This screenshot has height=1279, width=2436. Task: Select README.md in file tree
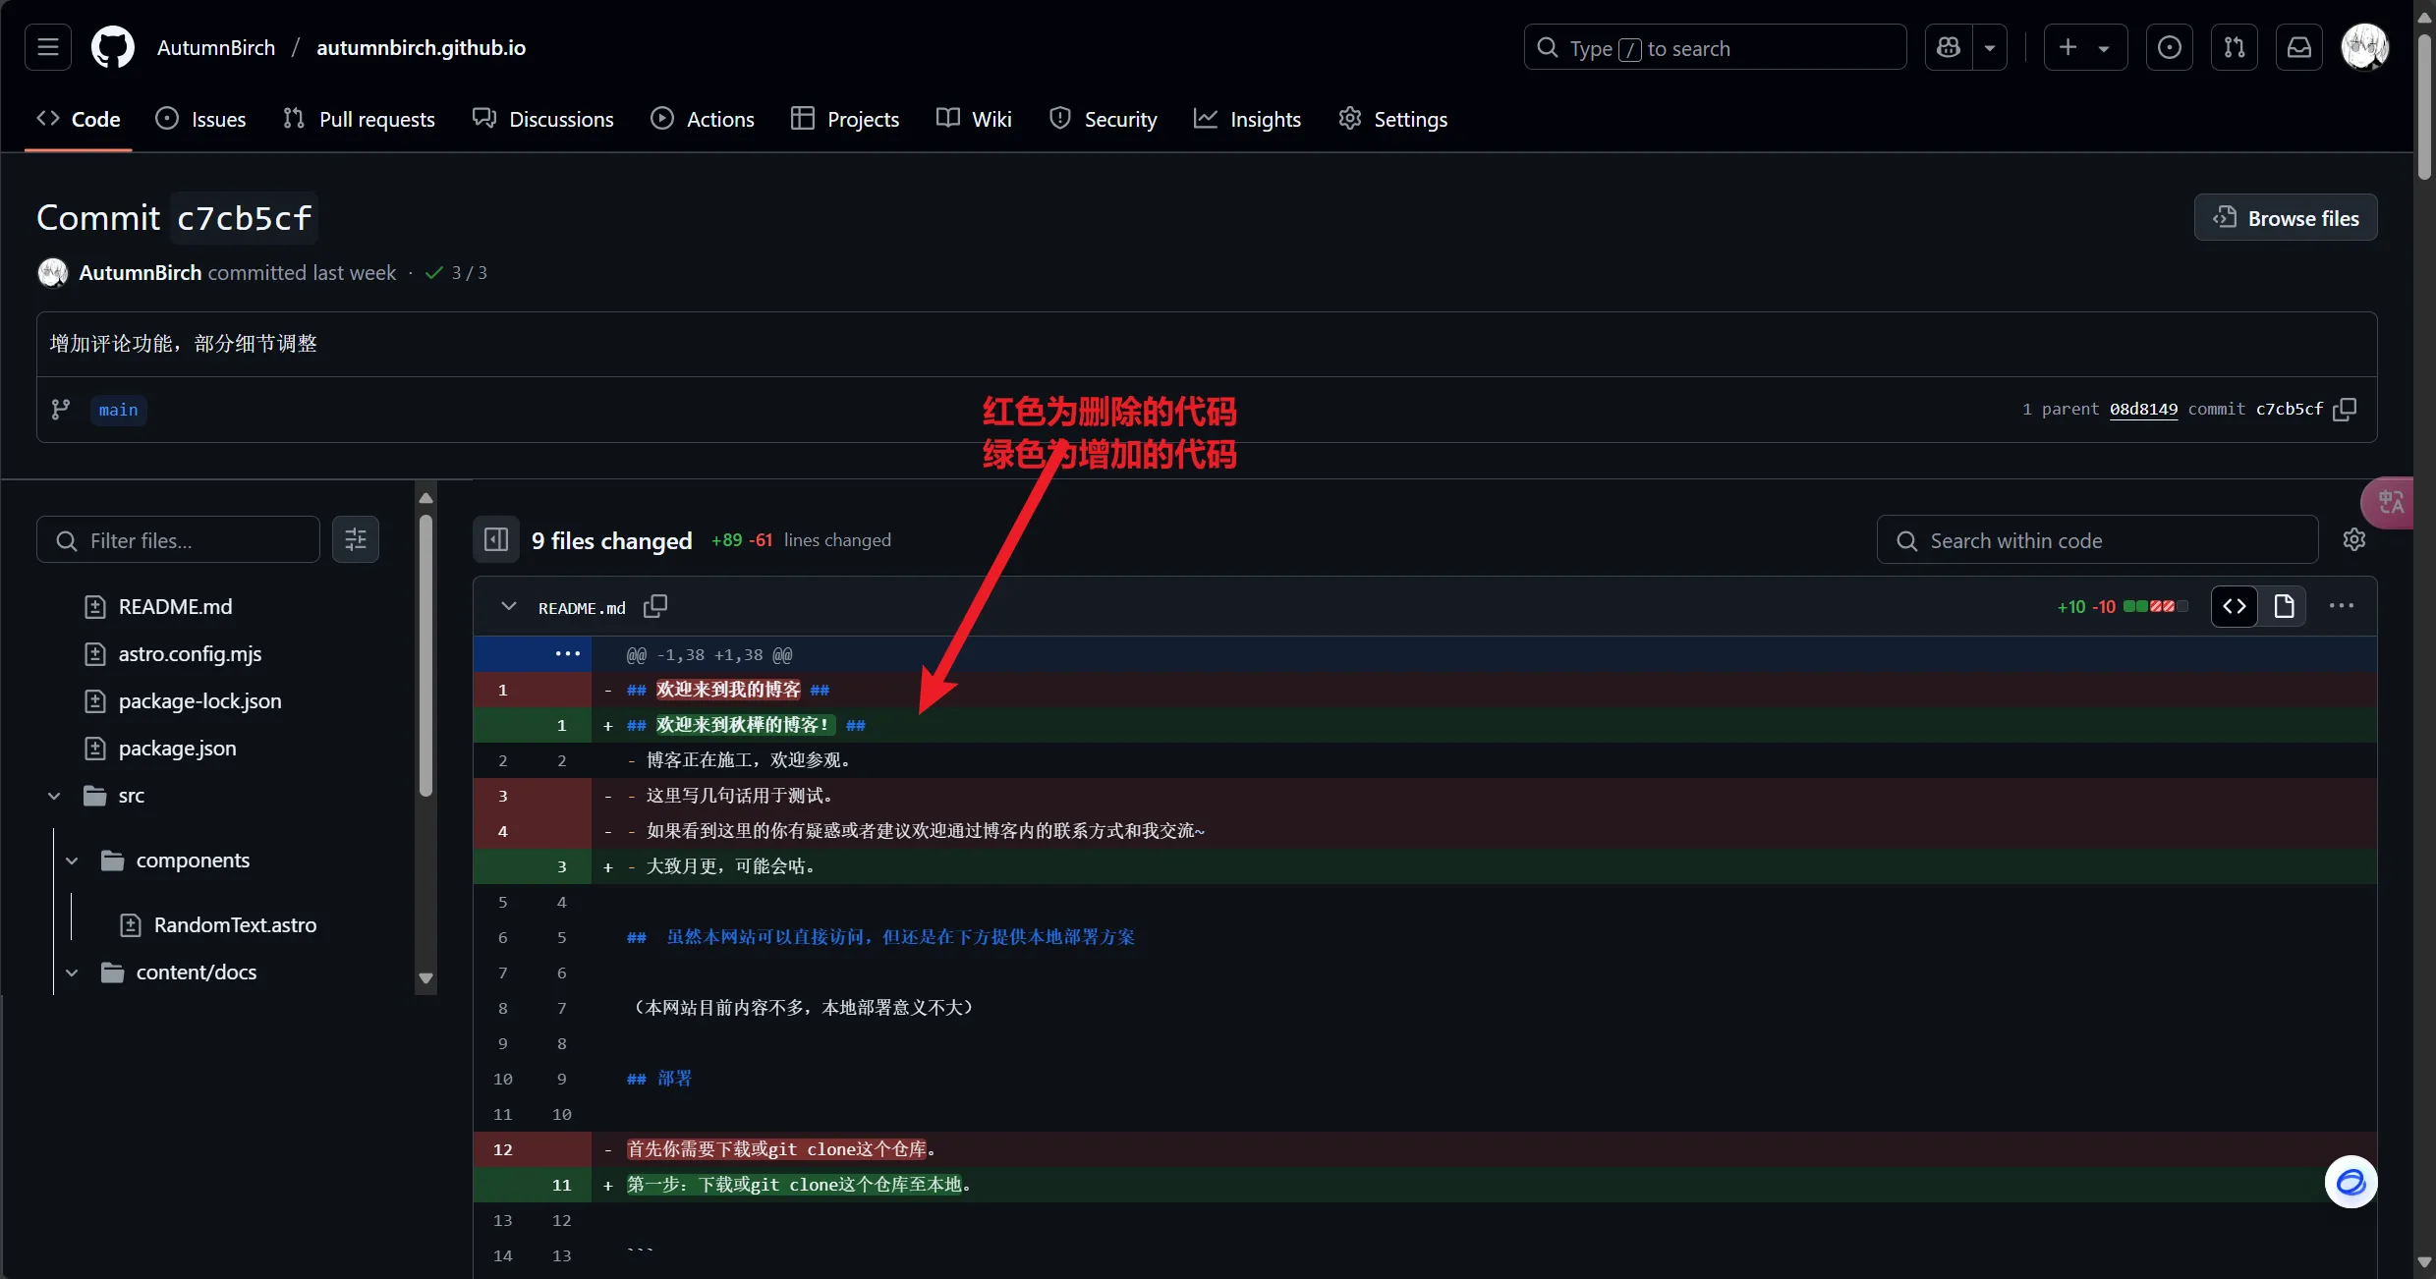point(175,607)
